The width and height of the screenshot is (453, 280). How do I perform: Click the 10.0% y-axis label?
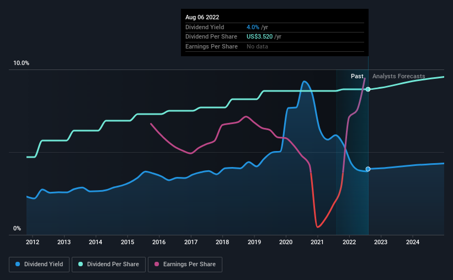pyautogui.click(x=21, y=63)
